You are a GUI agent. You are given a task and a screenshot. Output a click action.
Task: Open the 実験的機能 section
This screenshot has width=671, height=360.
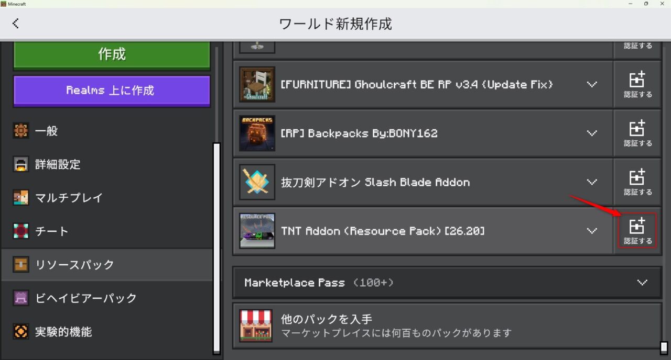pos(107,332)
